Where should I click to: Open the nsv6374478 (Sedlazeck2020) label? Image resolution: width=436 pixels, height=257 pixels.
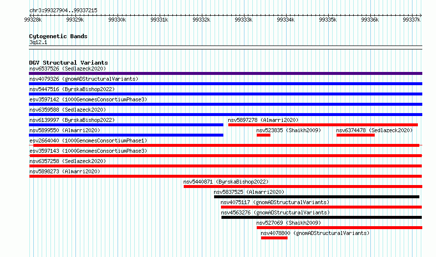click(x=374, y=130)
